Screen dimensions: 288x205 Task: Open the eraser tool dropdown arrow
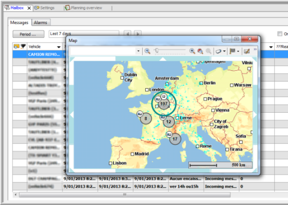click(x=225, y=51)
